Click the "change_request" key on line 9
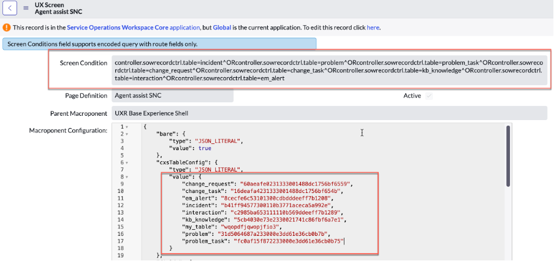The width and height of the screenshot is (554, 261). (209, 184)
